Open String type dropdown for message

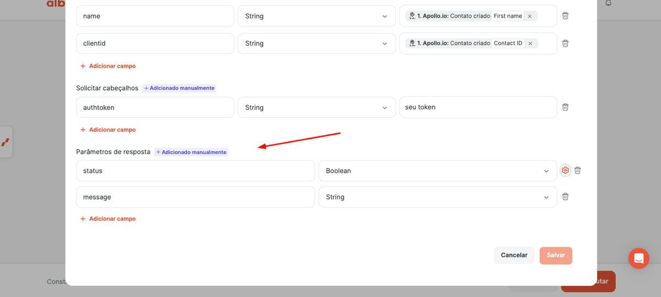tap(438, 197)
